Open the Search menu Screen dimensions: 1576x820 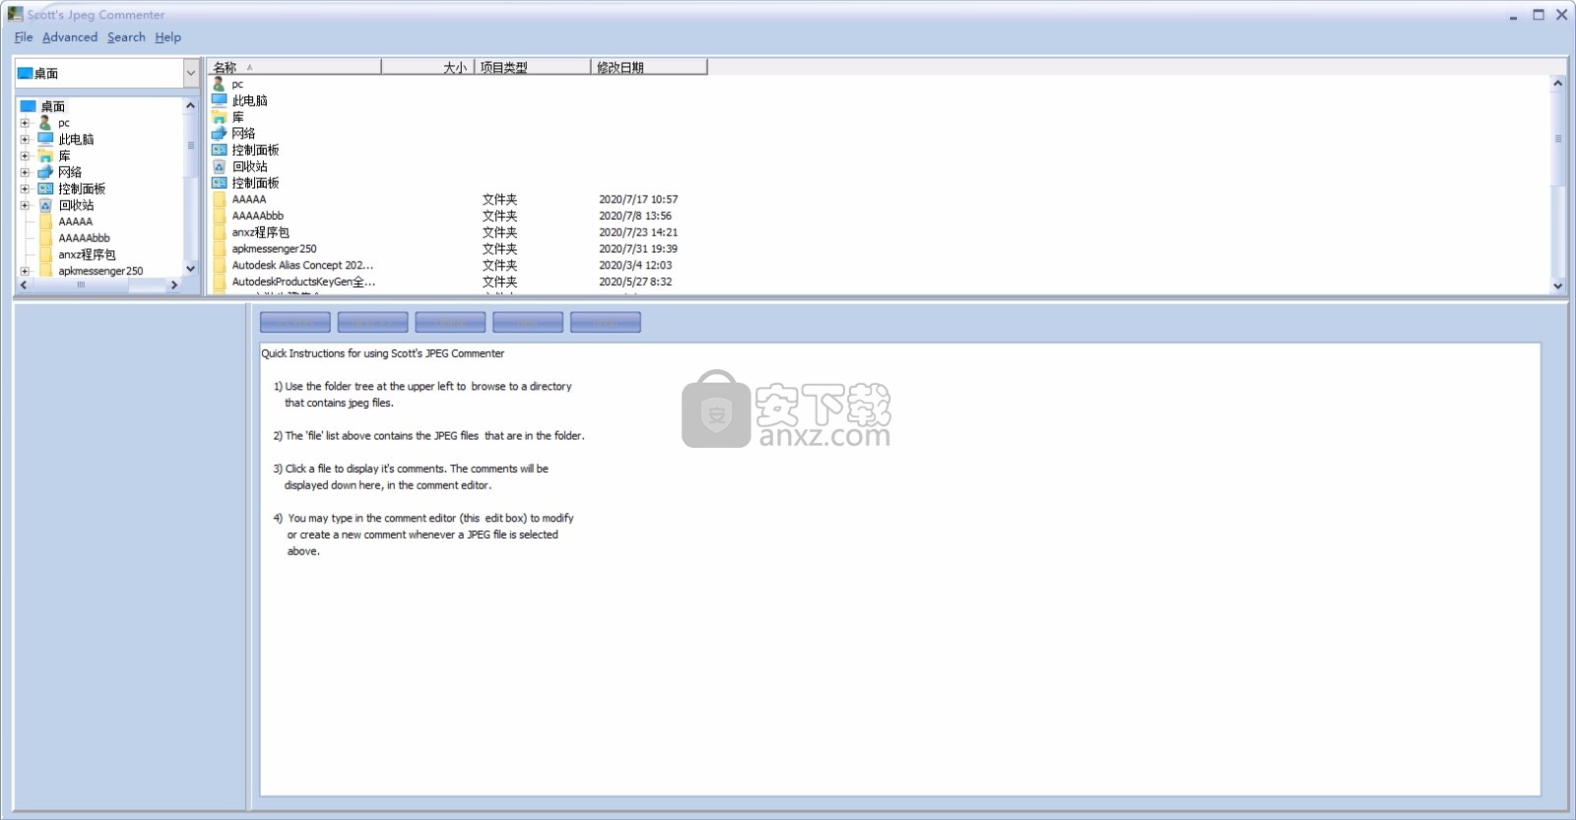pyautogui.click(x=126, y=37)
